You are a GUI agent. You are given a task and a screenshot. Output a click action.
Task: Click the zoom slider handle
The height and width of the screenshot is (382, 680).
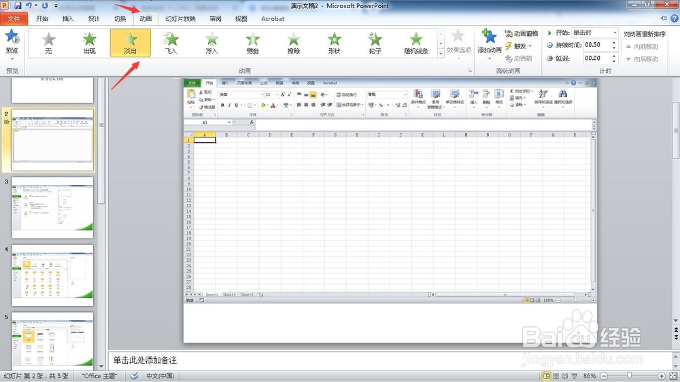(x=629, y=376)
